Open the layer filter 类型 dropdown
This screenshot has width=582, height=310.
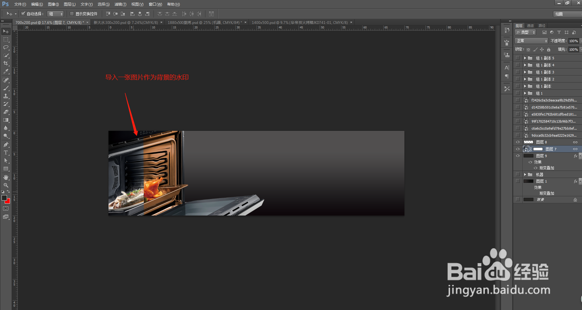click(x=525, y=32)
